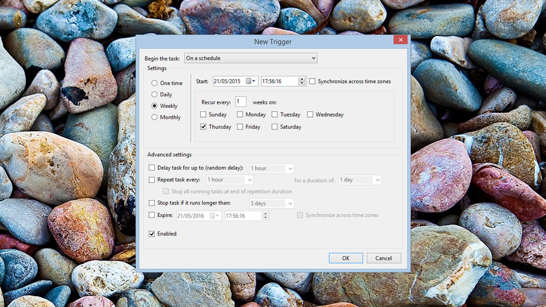The width and height of the screenshot is (546, 307).
Task: Check the Friday checkbox
Action: tap(240, 127)
